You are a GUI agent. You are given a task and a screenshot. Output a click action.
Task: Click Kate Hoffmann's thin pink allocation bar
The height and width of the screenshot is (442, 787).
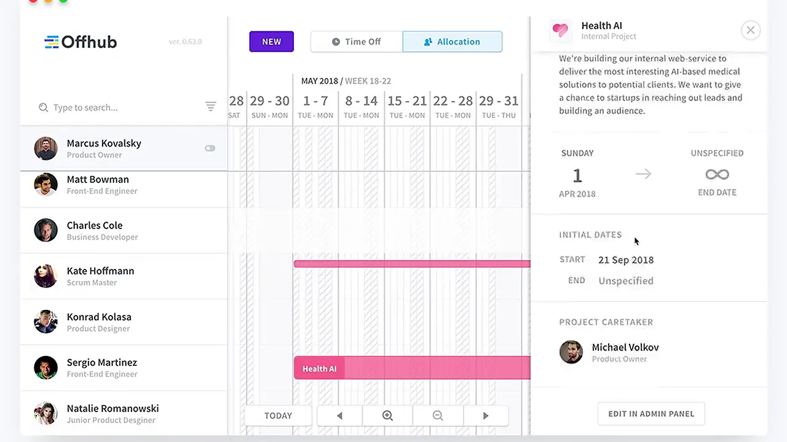click(x=412, y=264)
